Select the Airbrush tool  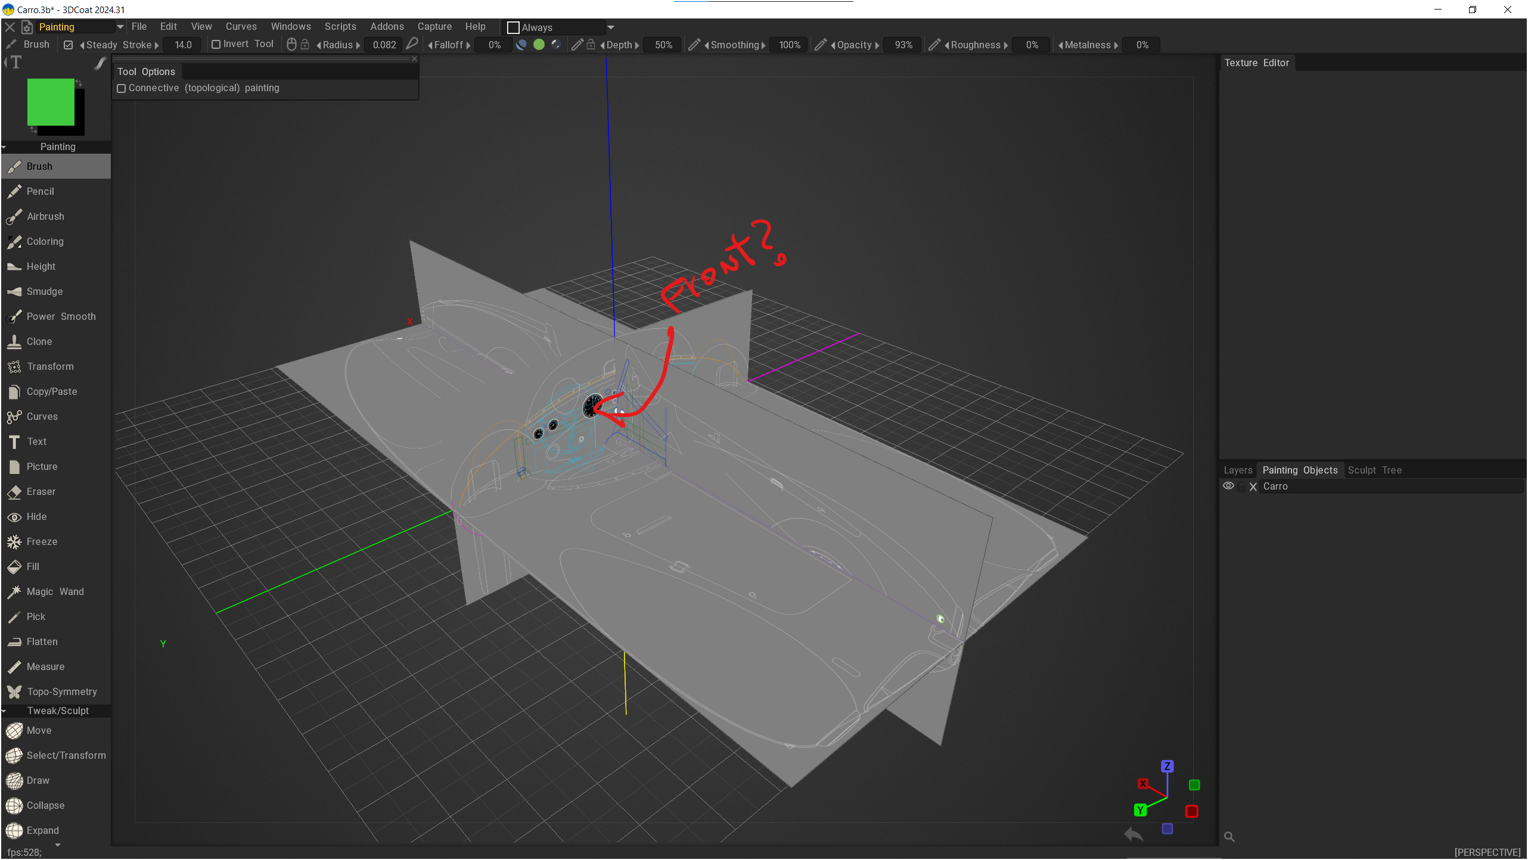[45, 216]
